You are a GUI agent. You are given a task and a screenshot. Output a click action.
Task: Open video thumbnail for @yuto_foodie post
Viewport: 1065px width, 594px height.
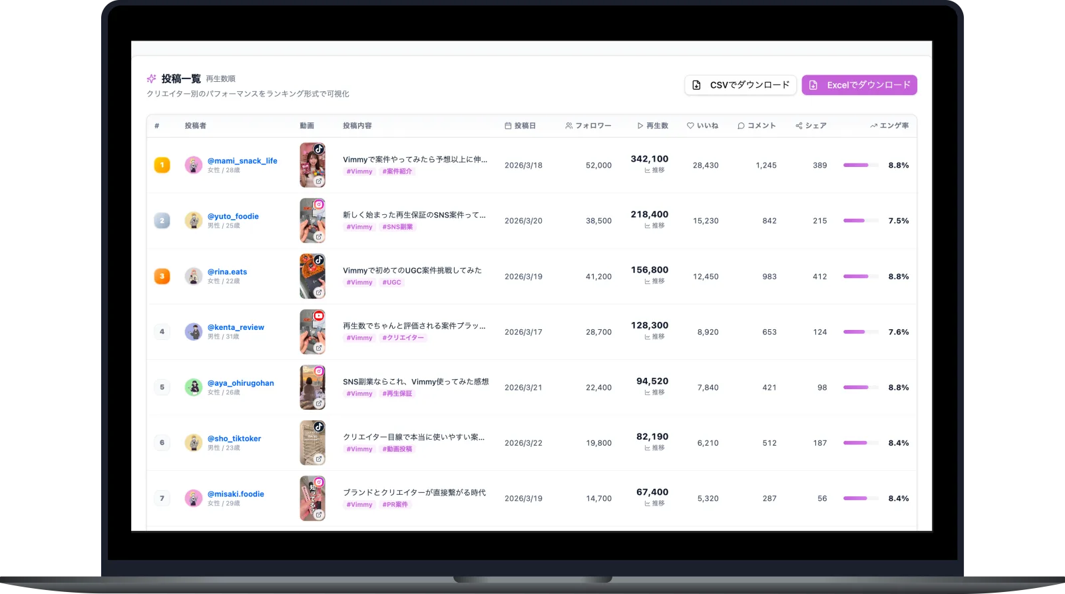point(312,221)
